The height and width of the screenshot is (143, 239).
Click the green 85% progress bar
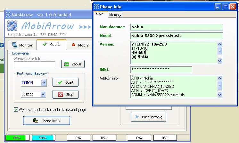point(17,138)
